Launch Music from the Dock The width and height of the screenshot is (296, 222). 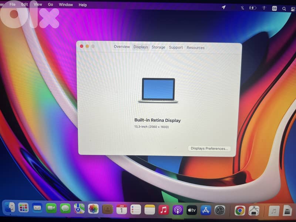pos(164,210)
